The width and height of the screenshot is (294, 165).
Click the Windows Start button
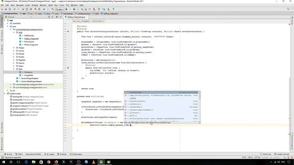[3, 162]
